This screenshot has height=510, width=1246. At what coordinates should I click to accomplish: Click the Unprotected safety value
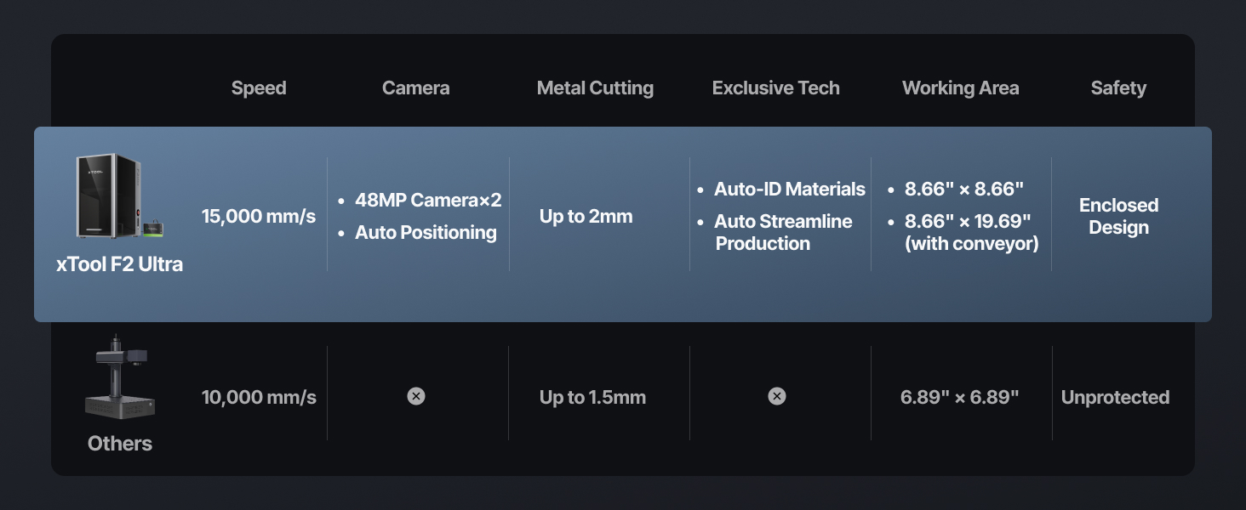click(x=1115, y=397)
